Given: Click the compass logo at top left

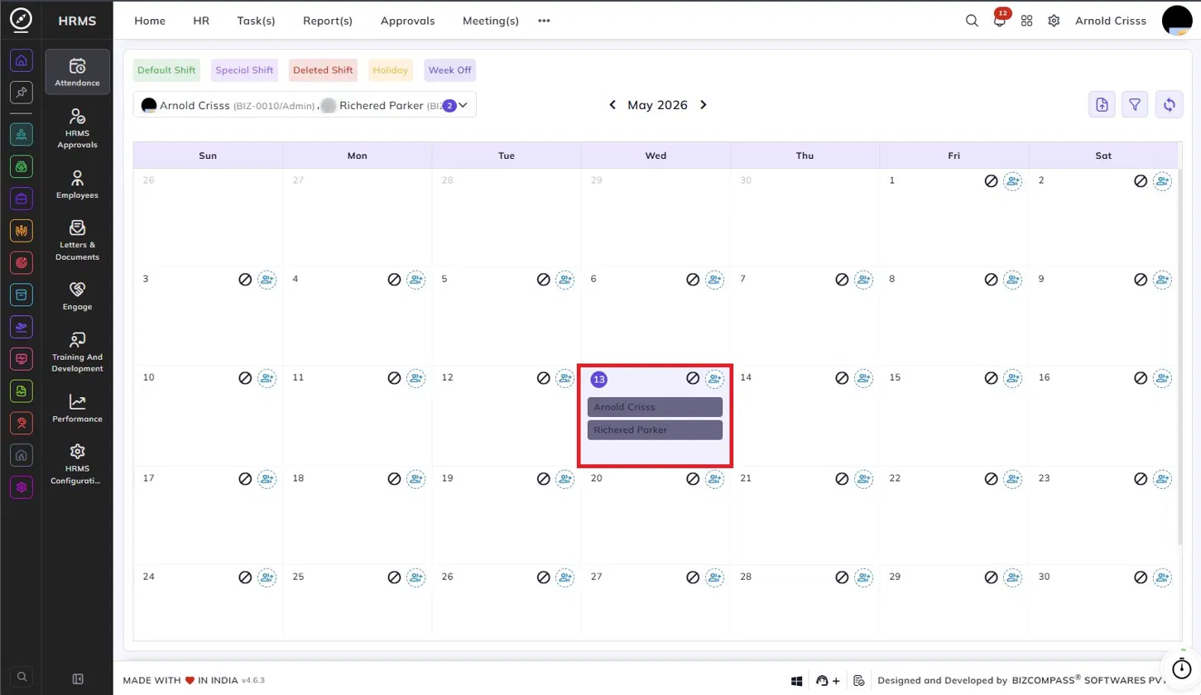Looking at the screenshot, I should pyautogui.click(x=22, y=21).
